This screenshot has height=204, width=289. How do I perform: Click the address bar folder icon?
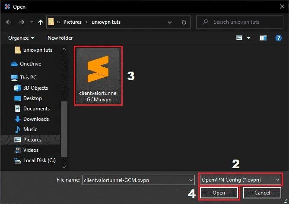pos(51,22)
